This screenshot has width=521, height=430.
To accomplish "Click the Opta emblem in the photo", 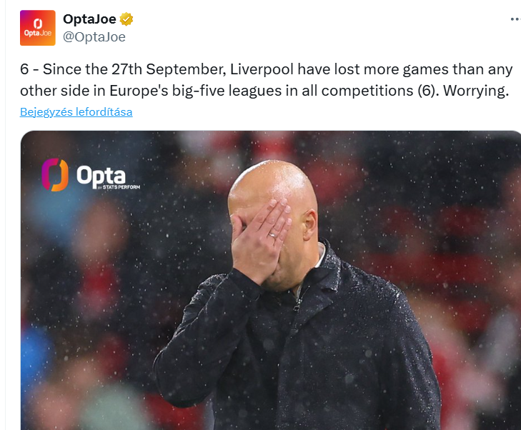I will [55, 175].
